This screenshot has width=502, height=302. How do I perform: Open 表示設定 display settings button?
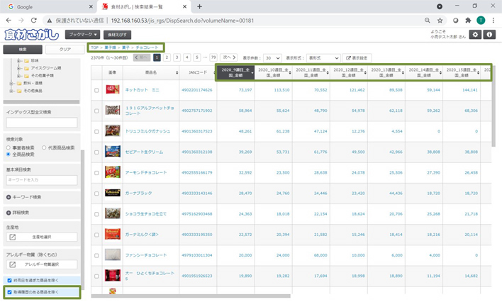click(x=357, y=58)
